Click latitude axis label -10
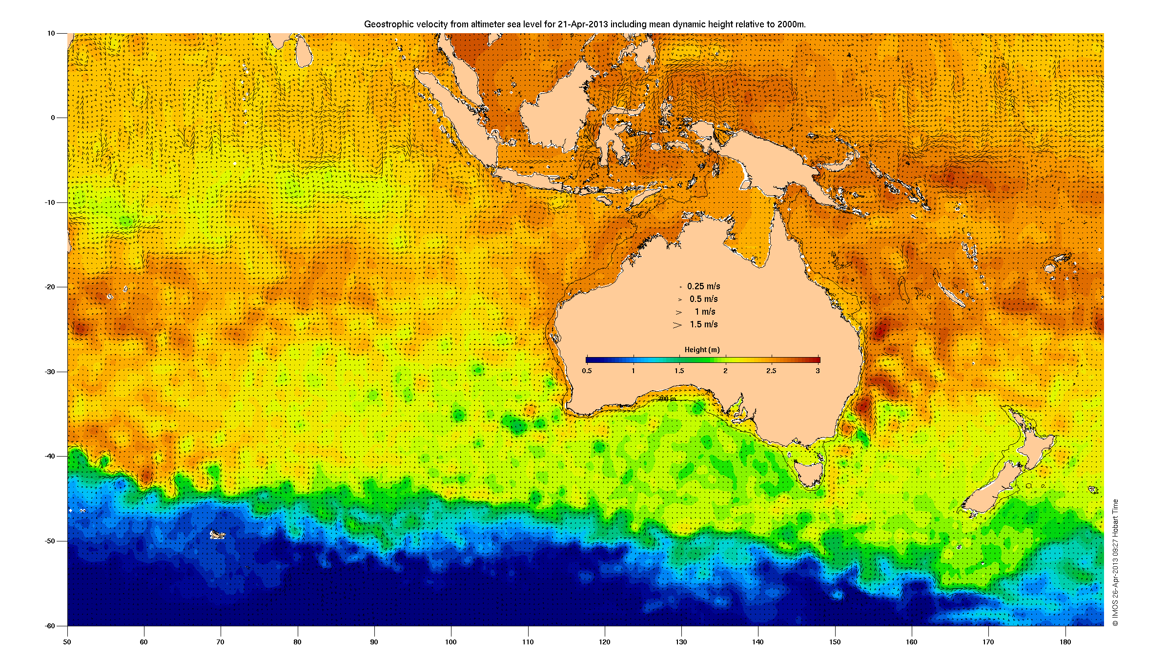1167x659 pixels. click(x=50, y=202)
